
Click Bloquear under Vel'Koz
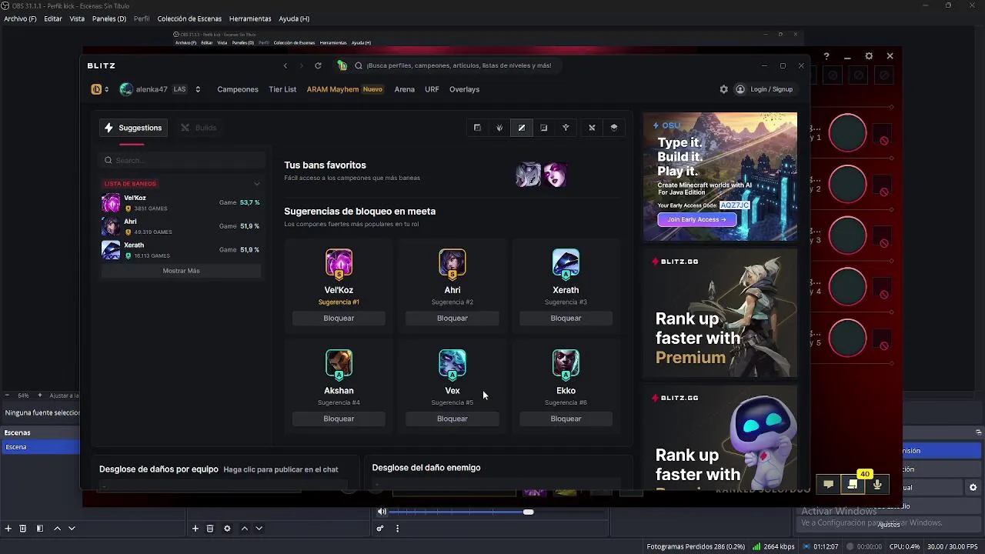(339, 319)
